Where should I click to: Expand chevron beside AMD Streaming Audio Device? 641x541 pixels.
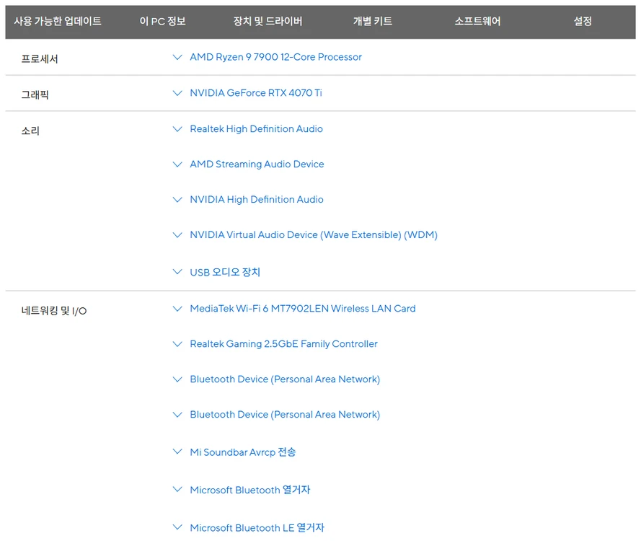coord(177,164)
